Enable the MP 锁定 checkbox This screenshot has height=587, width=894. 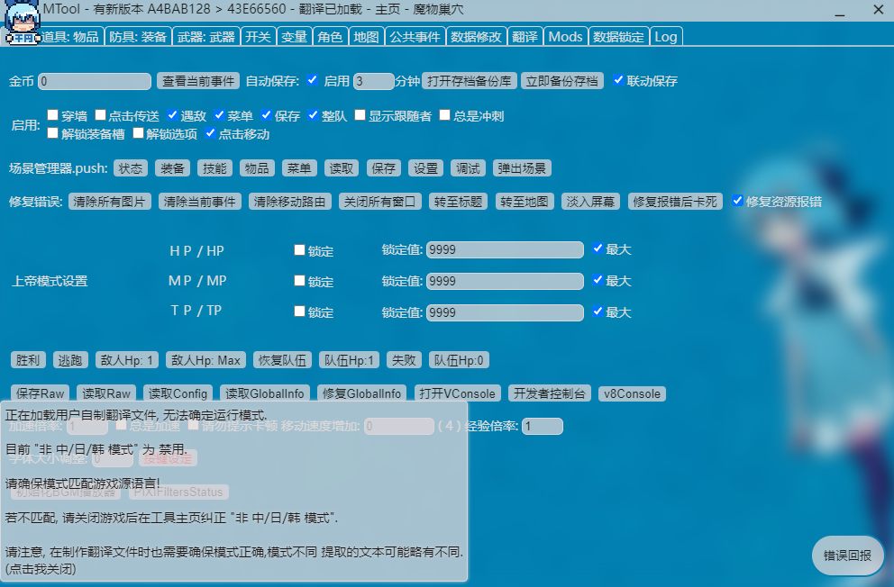click(x=299, y=281)
